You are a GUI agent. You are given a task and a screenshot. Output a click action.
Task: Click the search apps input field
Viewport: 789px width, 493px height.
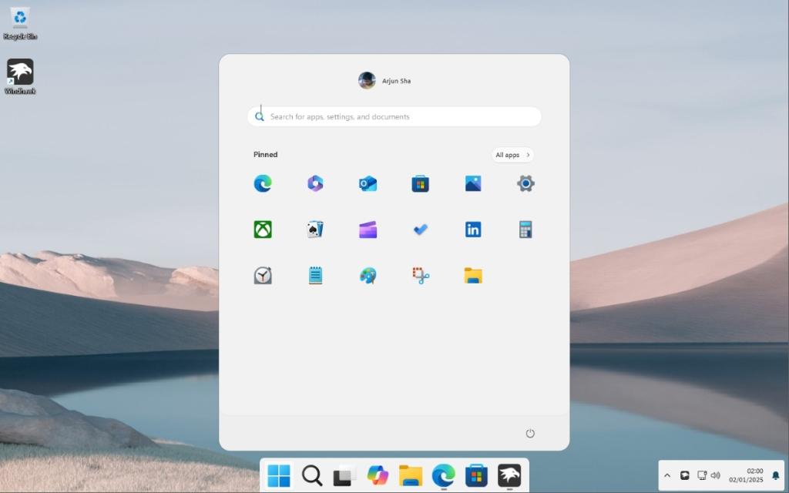click(x=394, y=116)
